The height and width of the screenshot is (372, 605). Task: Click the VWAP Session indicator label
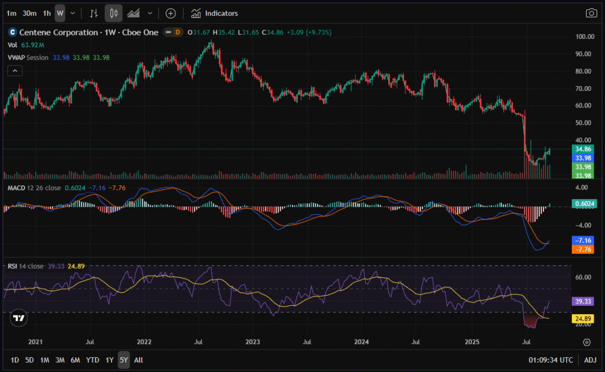coord(28,57)
